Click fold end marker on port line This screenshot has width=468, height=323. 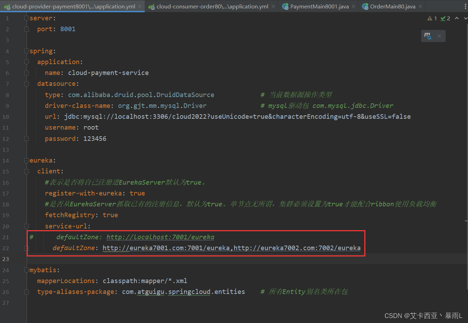27,29
